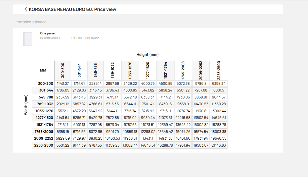308x177 pixels.
Task: Select the 2857.68 price cell
Action: tap(112, 84)
